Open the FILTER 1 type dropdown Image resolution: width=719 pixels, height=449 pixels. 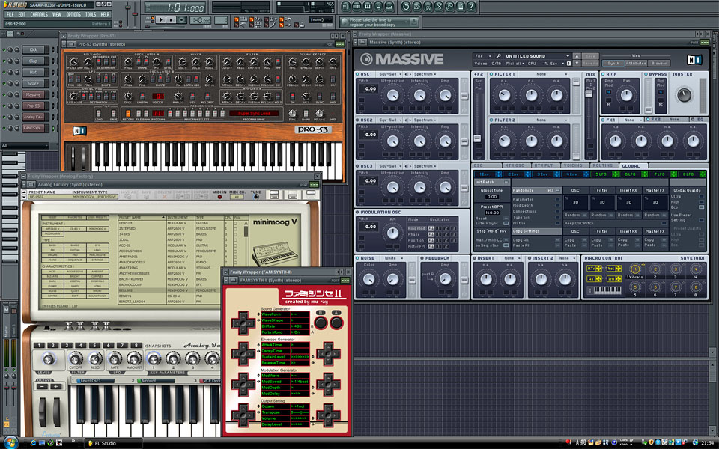click(544, 74)
